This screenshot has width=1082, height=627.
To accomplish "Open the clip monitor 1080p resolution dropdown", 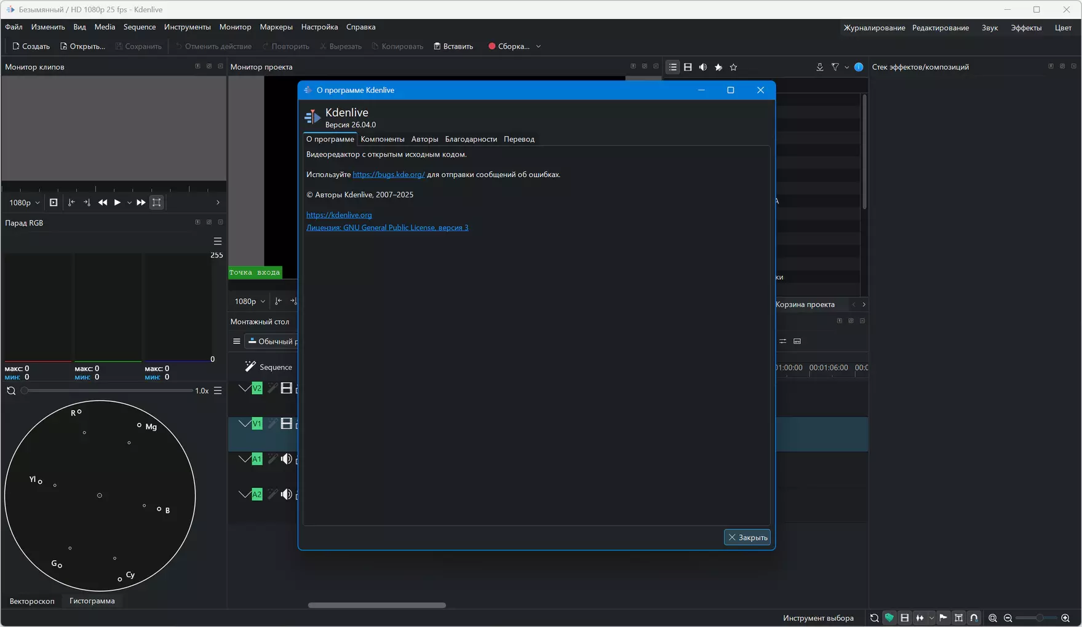I will [25, 203].
